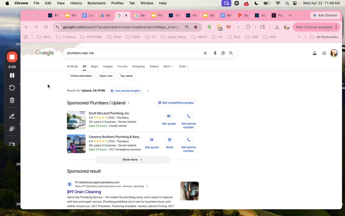Switch to Images results tab
Screen dimensions: 345x216
pyautogui.click(x=108, y=66)
